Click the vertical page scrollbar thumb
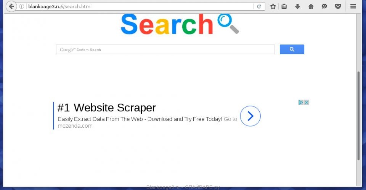The height and width of the screenshot is (190, 366). pyautogui.click(x=358, y=116)
